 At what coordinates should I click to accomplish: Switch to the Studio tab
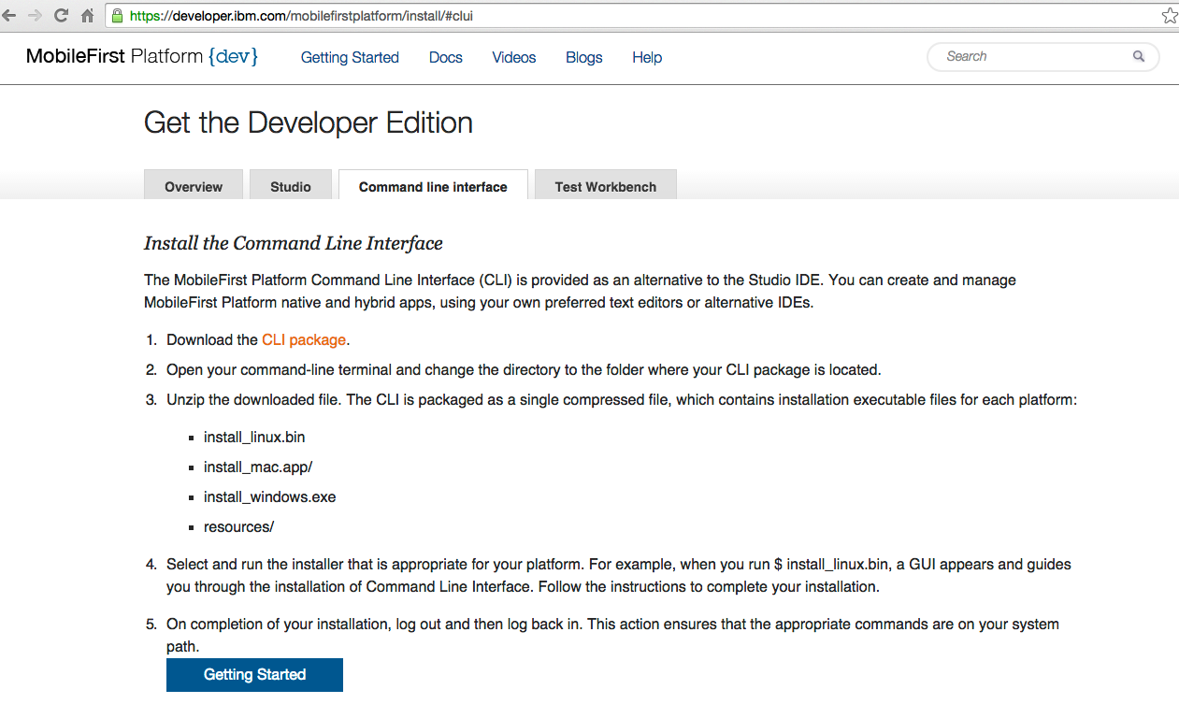[291, 185]
